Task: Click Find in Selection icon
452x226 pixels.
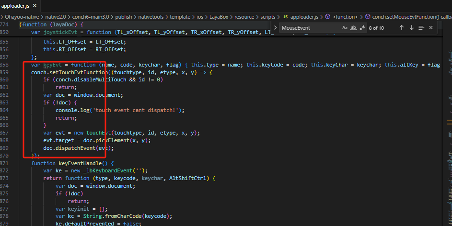Action: [421, 28]
